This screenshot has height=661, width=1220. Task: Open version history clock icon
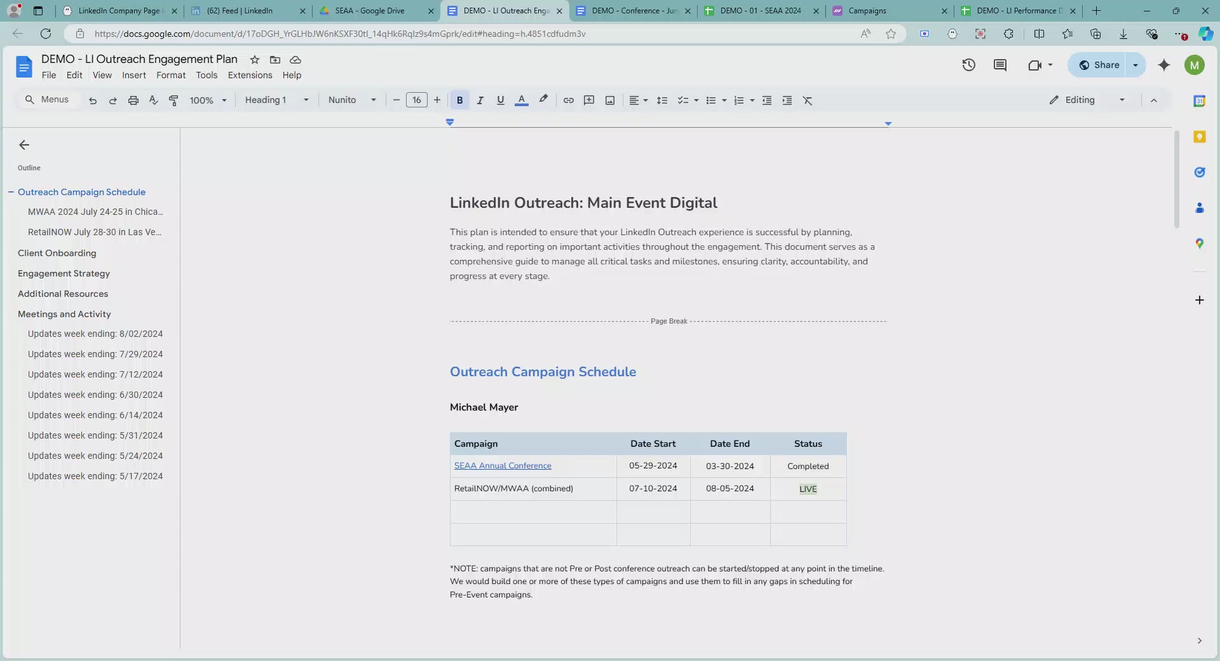(x=968, y=65)
